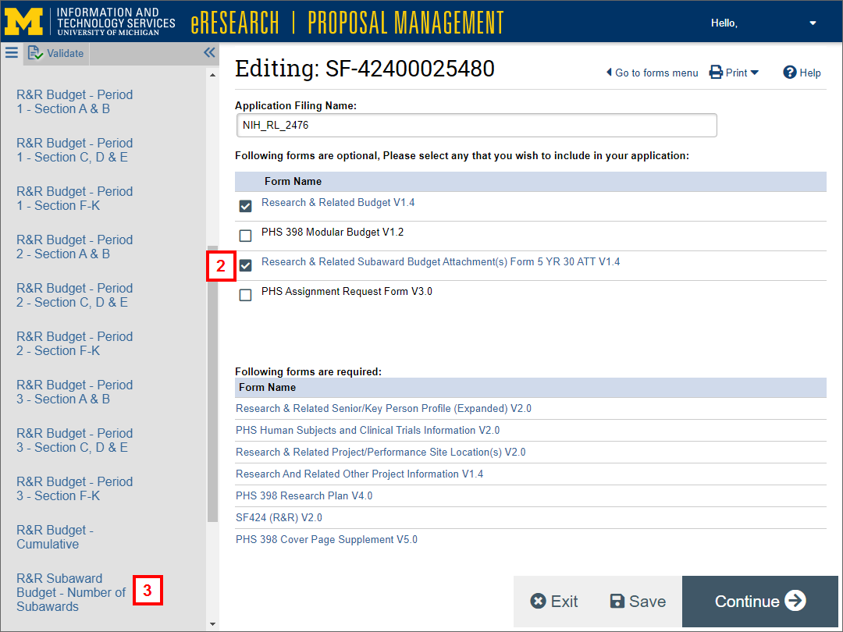This screenshot has height=632, width=843.
Task: Expand the Print dropdown arrow
Action: tap(755, 73)
